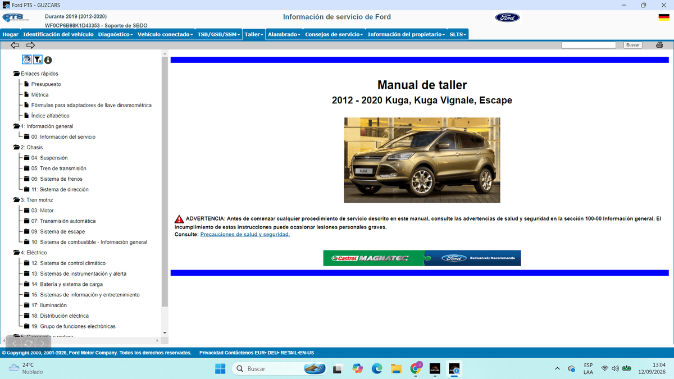Click the Buscar button

[633, 45]
